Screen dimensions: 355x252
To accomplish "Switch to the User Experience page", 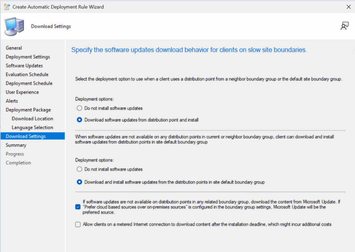I will pyautogui.click(x=22, y=92).
